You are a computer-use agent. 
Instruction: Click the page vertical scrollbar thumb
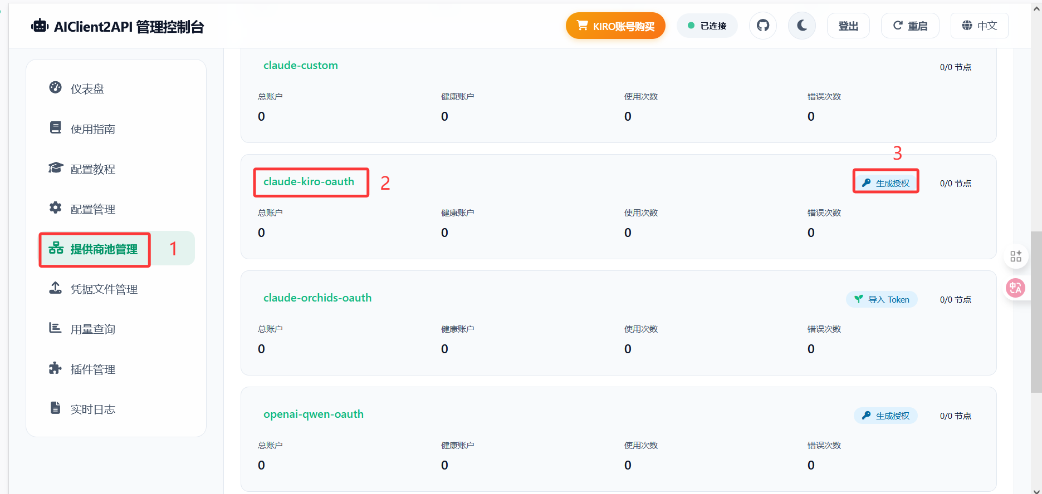click(x=1036, y=312)
